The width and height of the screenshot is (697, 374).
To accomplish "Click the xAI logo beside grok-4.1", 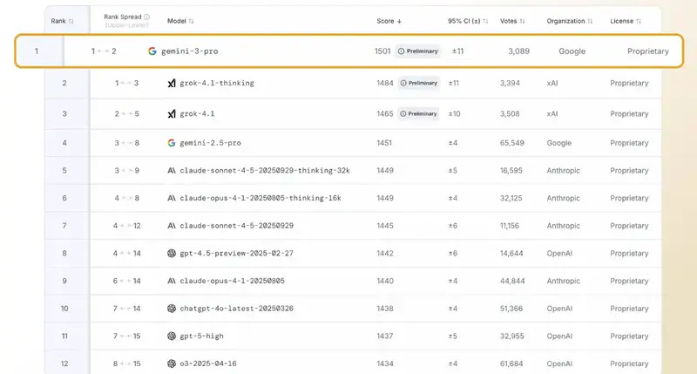I will click(172, 114).
